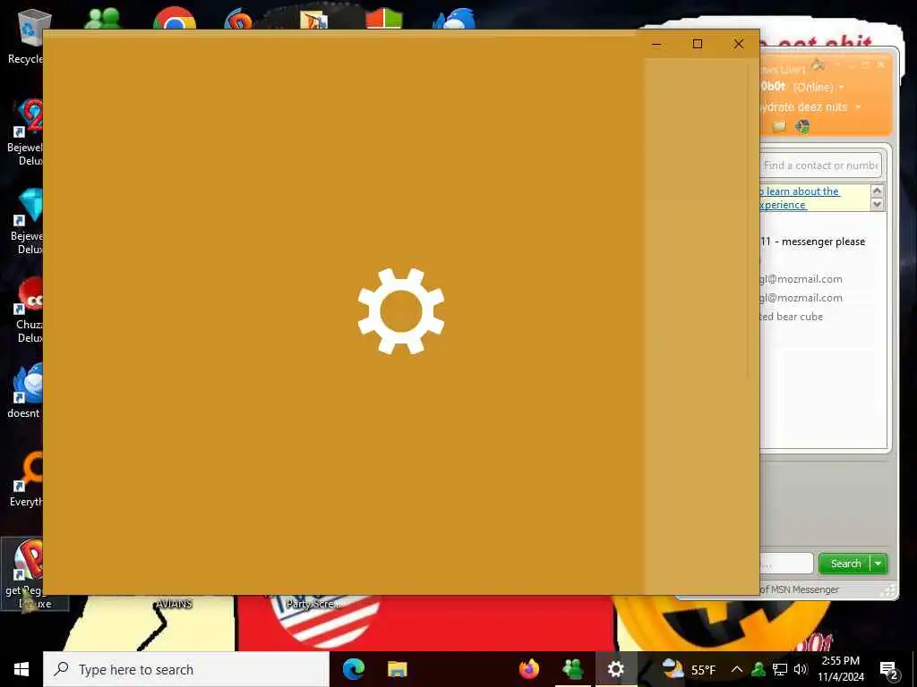Click the Messenger status tray icon

click(758, 669)
